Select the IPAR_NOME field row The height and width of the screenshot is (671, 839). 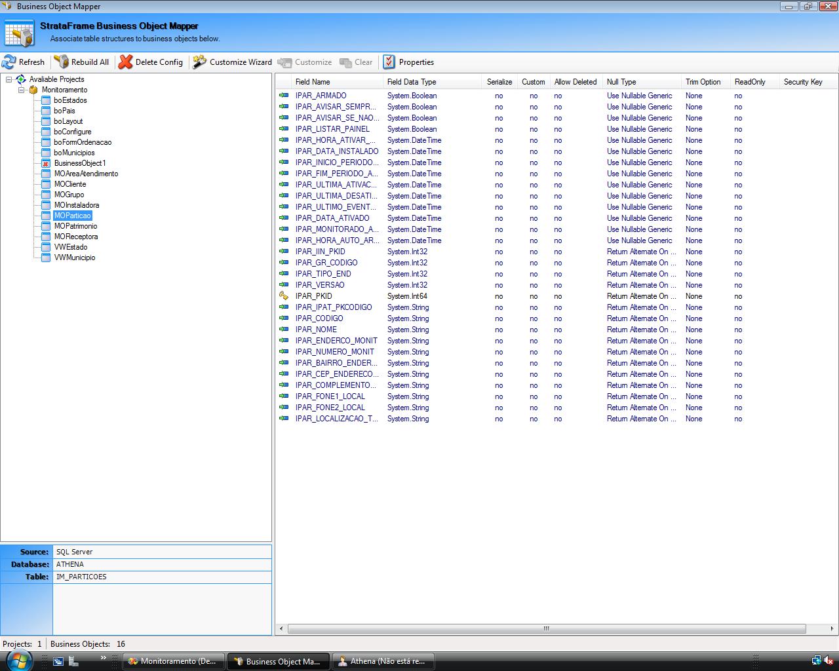316,330
